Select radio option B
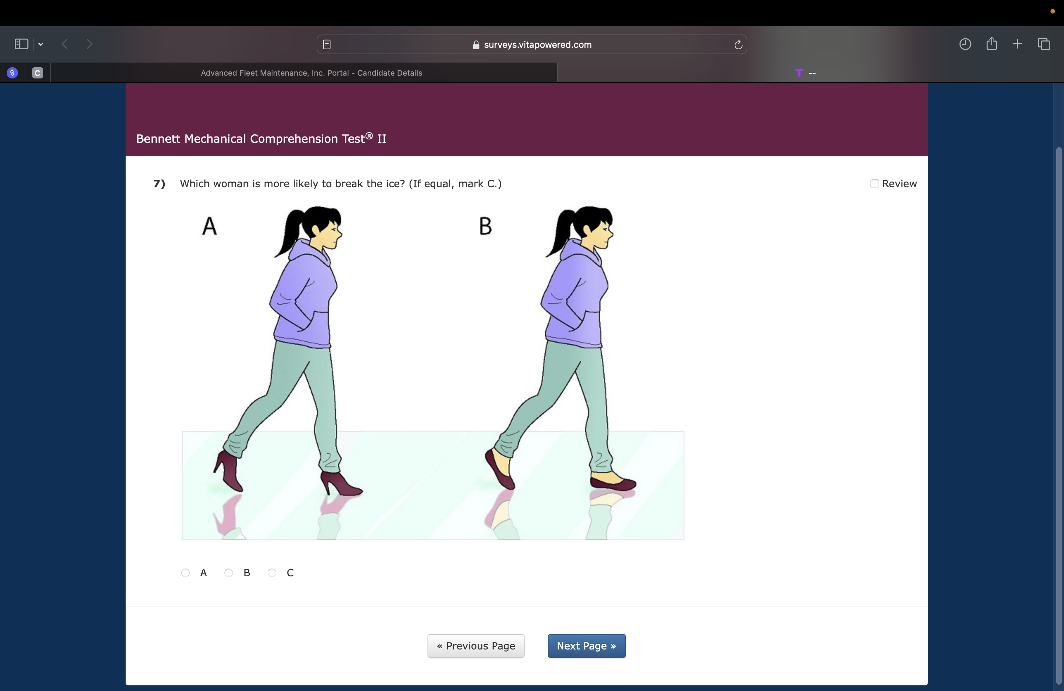The width and height of the screenshot is (1064, 691). 228,572
